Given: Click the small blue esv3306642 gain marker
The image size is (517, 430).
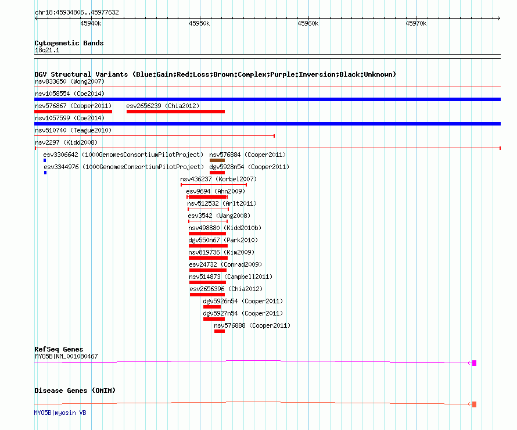Looking at the screenshot, I should [x=45, y=160].
